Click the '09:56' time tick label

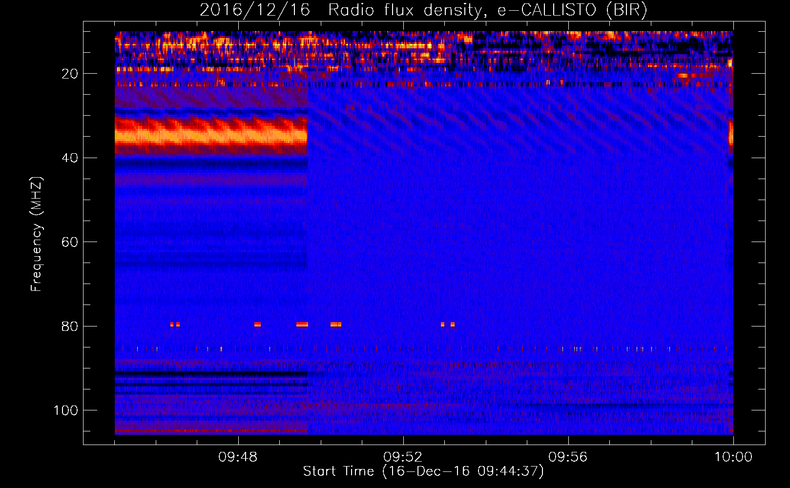[568, 457]
